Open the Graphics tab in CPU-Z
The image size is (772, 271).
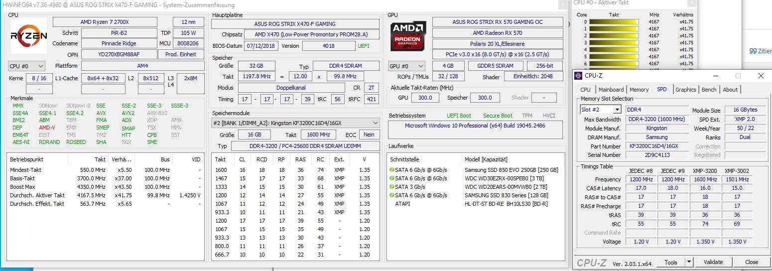point(686,90)
